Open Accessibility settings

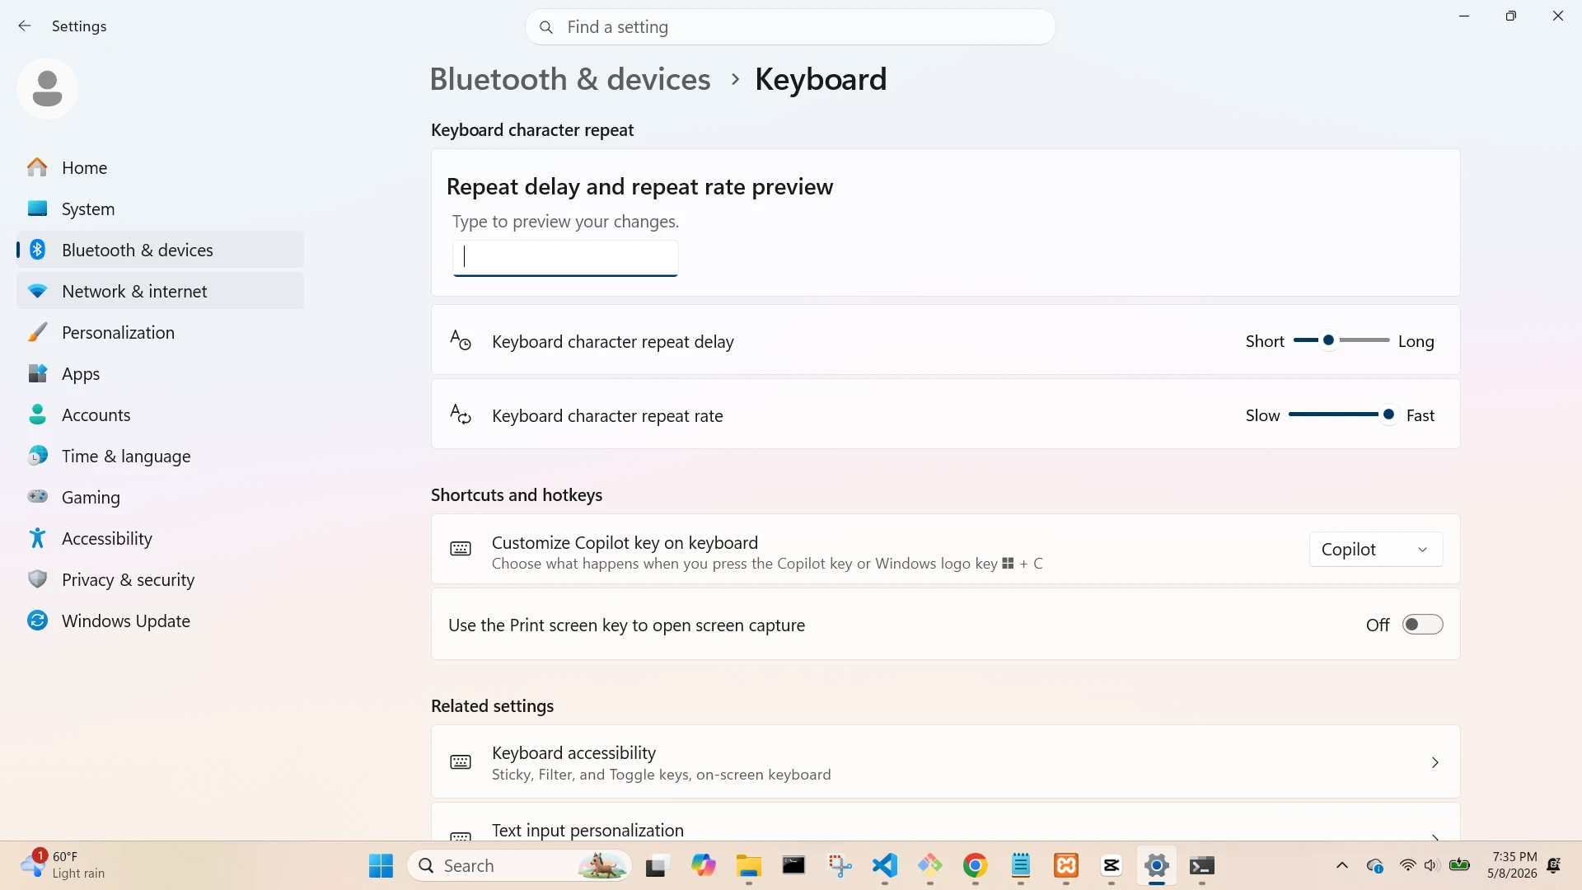[x=160, y=538]
